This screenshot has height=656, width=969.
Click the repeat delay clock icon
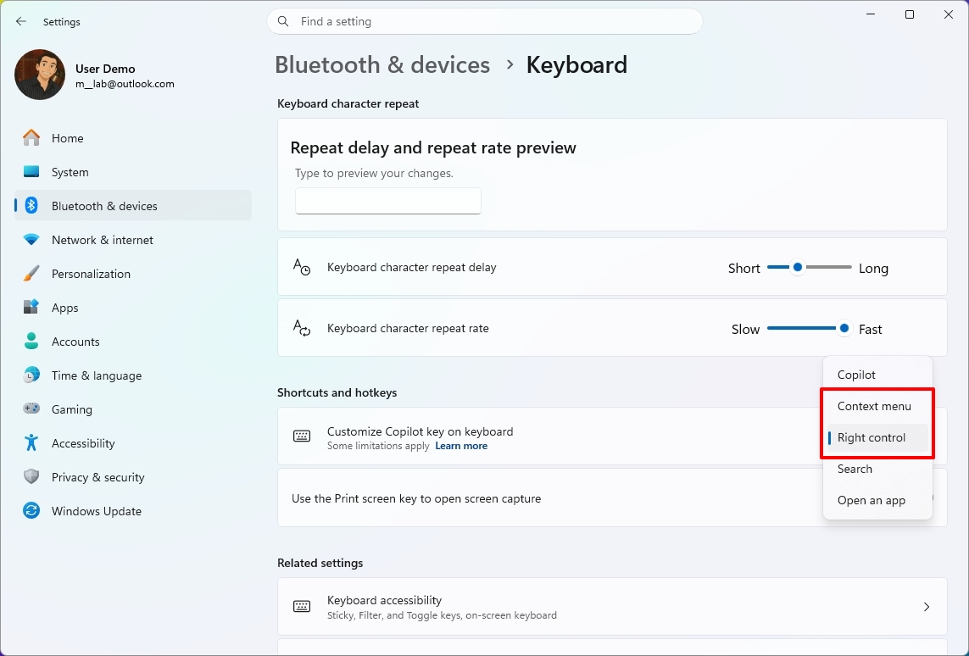[302, 267]
